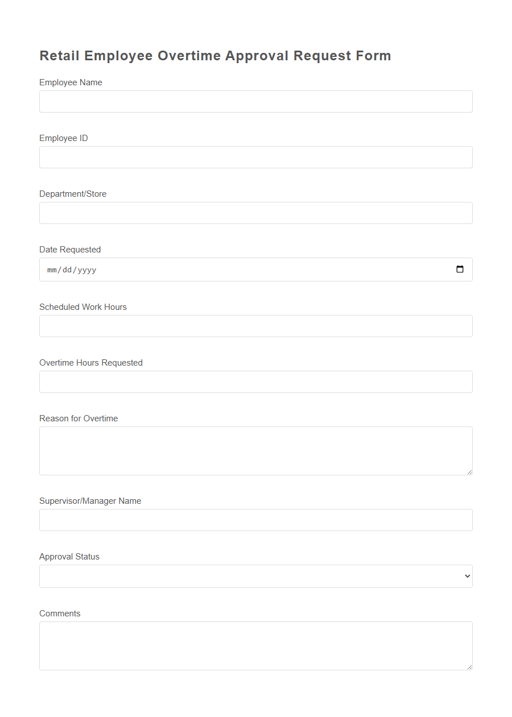Click inside the Scheduled Work Hours field
This screenshot has width=512, height=717.
[x=256, y=326]
